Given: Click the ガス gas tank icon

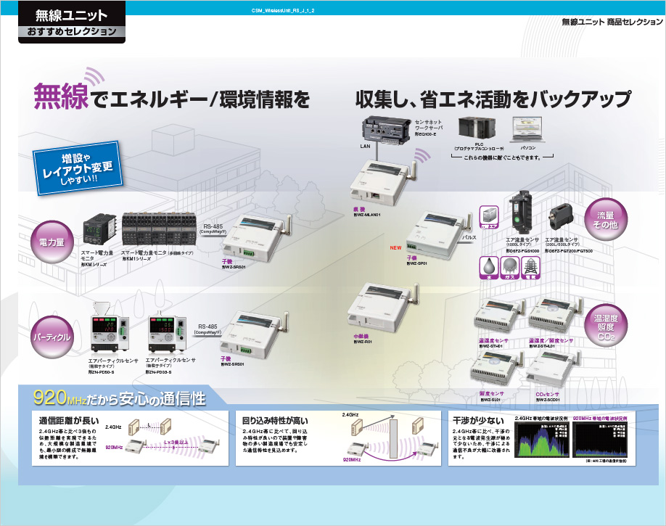Looking at the screenshot, I should click(x=510, y=268).
